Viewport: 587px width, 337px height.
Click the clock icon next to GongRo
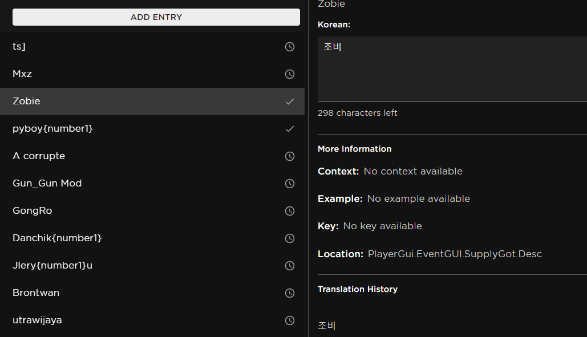click(289, 211)
